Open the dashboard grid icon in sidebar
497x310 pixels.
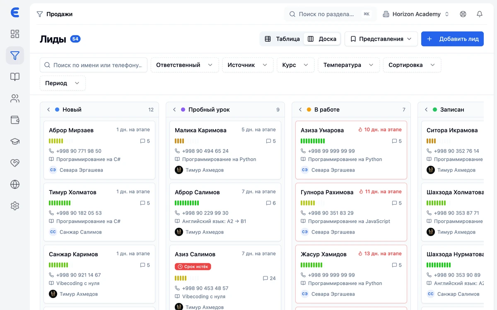click(15, 34)
